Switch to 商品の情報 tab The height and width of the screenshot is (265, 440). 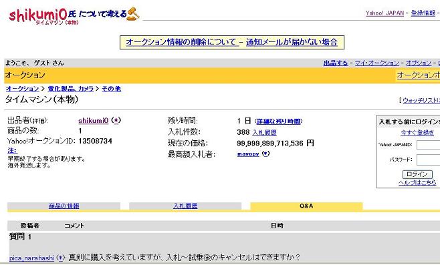64,206
